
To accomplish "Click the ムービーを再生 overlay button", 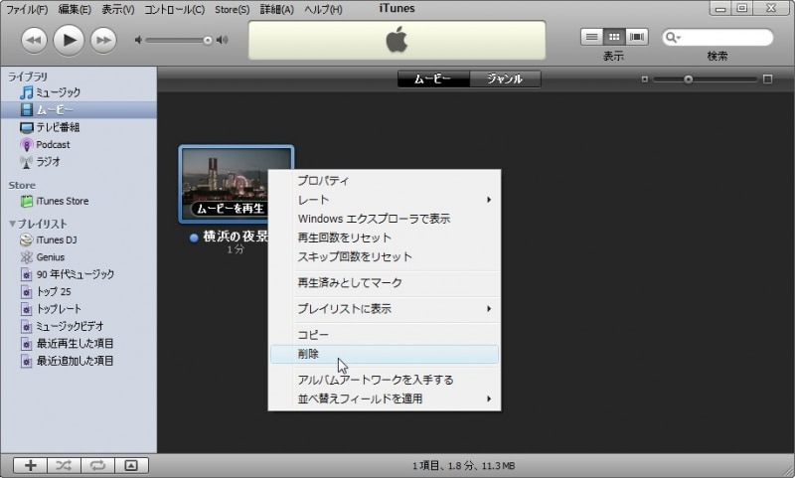I will (x=229, y=209).
